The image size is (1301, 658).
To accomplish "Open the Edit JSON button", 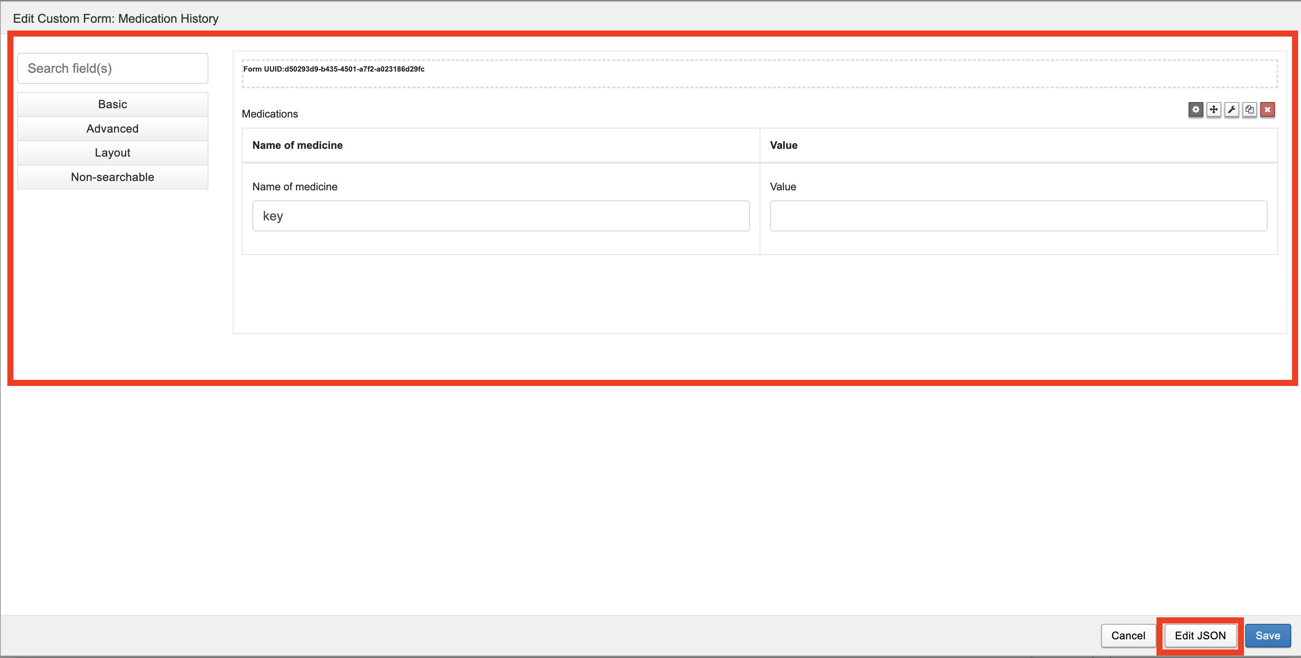I will [x=1200, y=635].
